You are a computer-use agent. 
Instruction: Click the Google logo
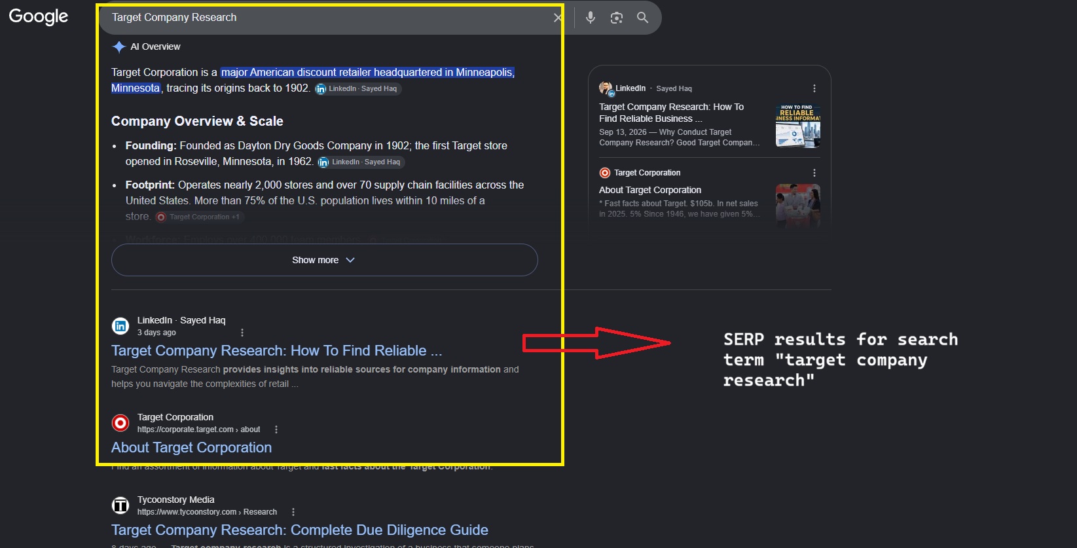tap(39, 16)
